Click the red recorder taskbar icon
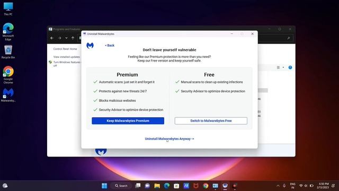Image resolution: width=339 pixels, height=191 pixels. point(235,186)
